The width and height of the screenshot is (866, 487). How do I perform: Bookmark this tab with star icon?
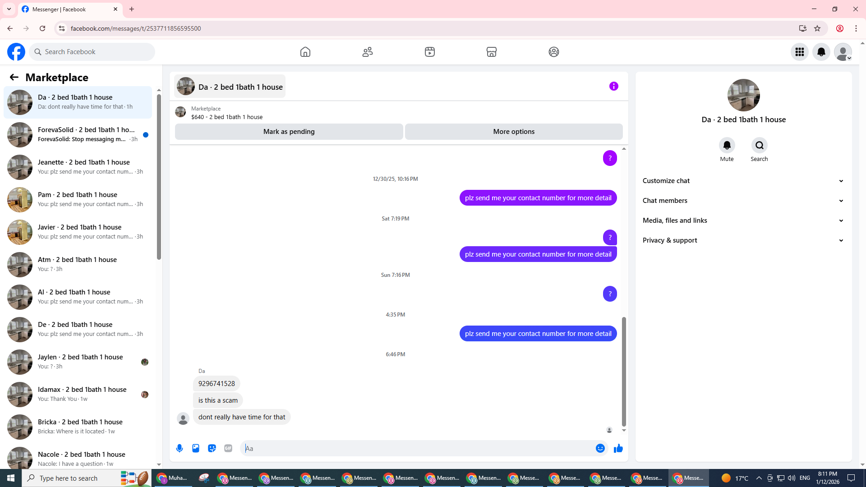click(817, 28)
